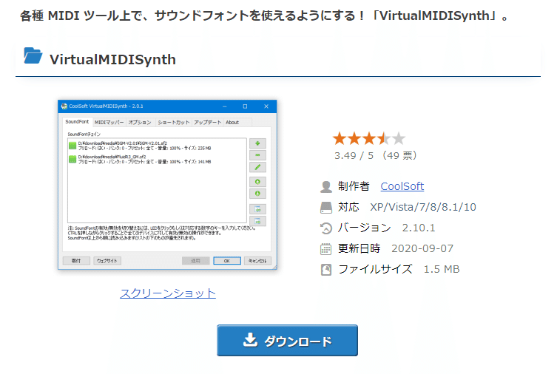The width and height of the screenshot is (557, 374).
Task: Click the file size value "1.5 MB"
Action: click(442, 269)
